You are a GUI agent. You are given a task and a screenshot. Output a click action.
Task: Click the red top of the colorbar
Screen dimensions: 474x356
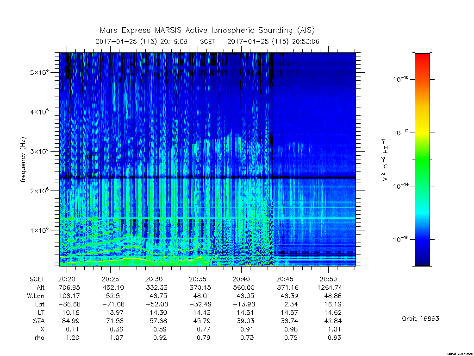click(422, 59)
